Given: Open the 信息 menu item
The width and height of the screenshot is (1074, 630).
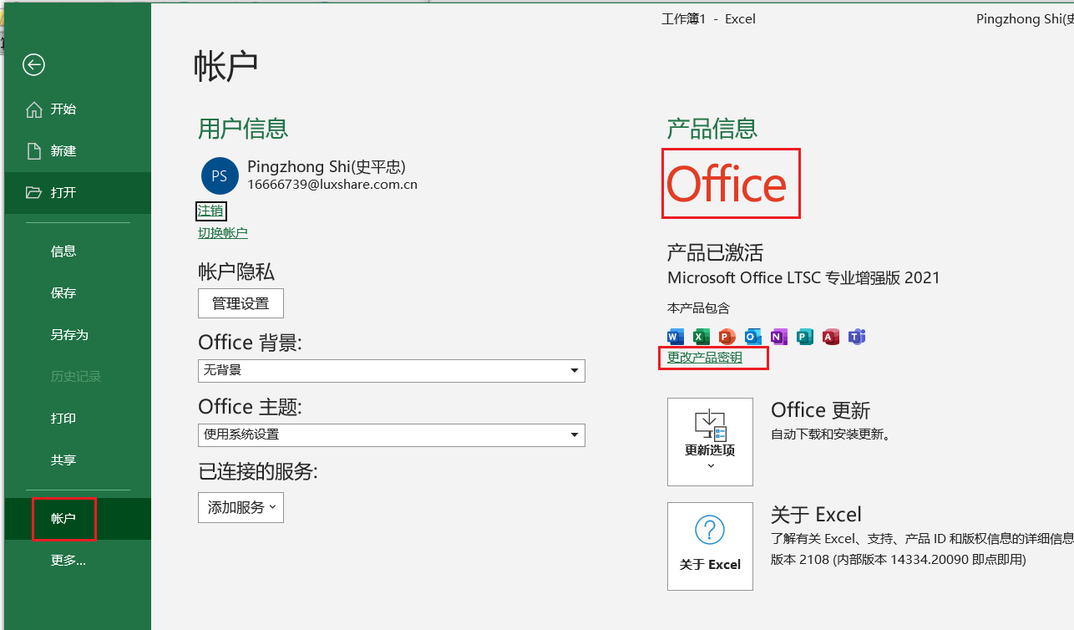Looking at the screenshot, I should point(63,251).
